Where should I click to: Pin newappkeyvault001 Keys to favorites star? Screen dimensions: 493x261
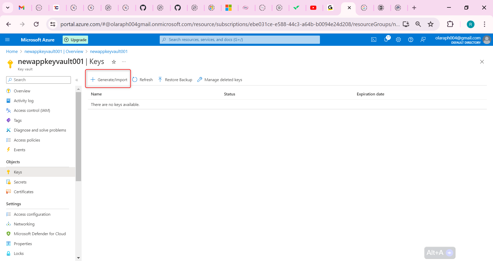(x=114, y=62)
